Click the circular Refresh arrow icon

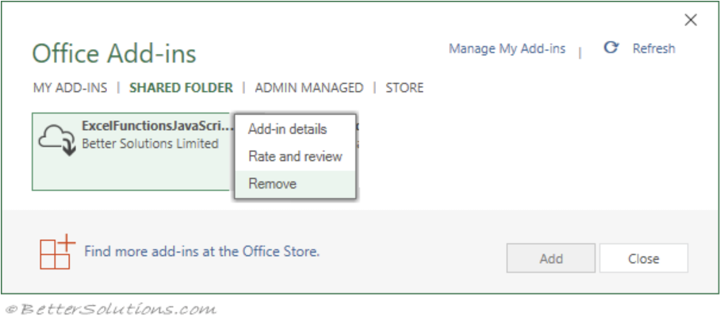pos(611,48)
